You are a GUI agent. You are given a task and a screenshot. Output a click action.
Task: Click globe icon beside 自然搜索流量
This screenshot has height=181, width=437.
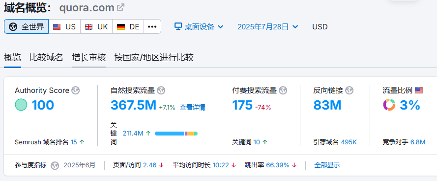(161, 90)
